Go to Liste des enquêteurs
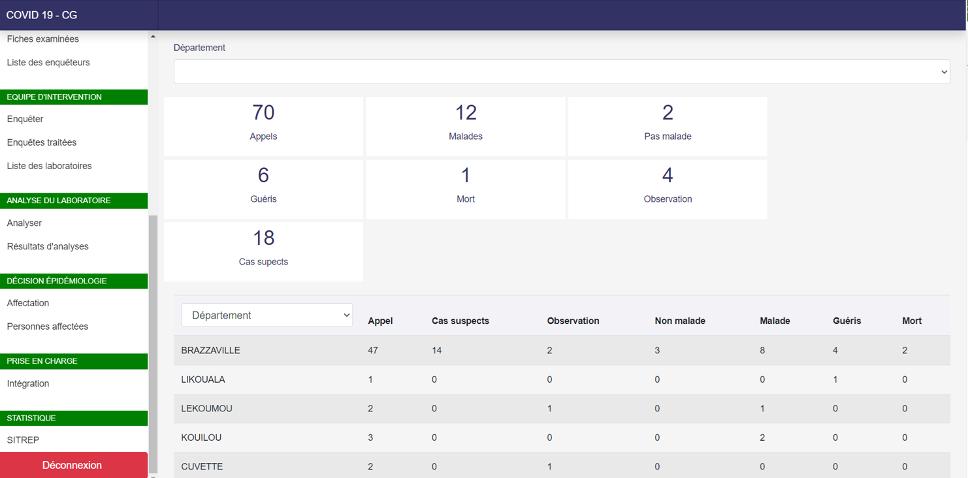The height and width of the screenshot is (478, 968). tap(48, 63)
